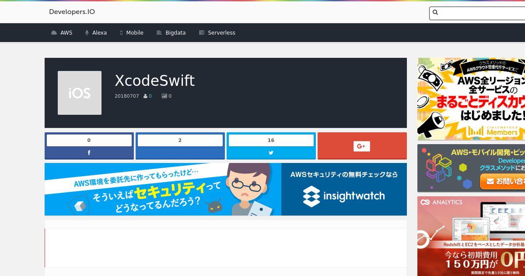Click the Twitter share count 16
The image size is (525, 276).
tap(271, 140)
